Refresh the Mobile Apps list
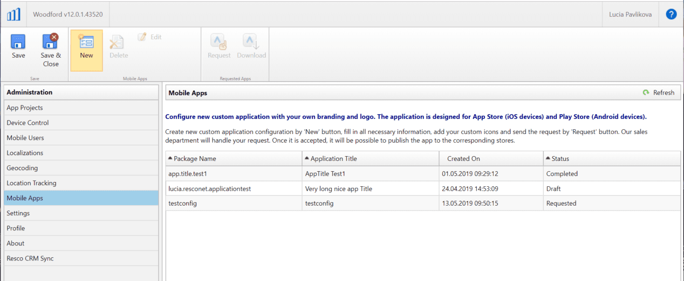The width and height of the screenshot is (684, 281). (x=659, y=93)
